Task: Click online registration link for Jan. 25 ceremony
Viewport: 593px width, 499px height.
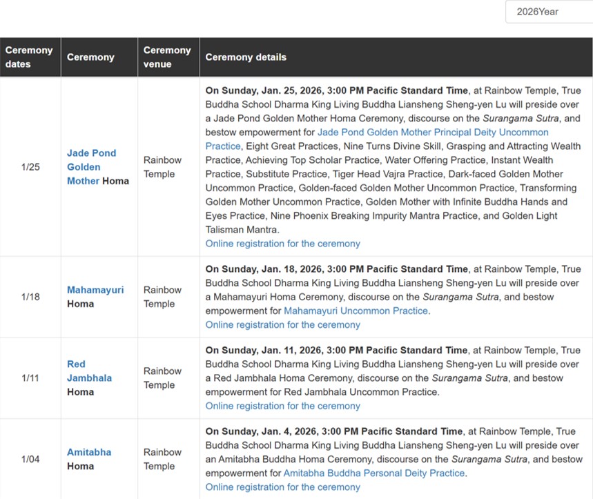Action: click(282, 244)
